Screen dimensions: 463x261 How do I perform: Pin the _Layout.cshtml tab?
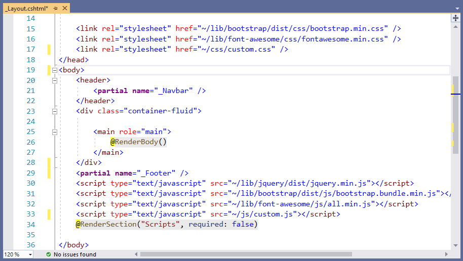coord(55,9)
